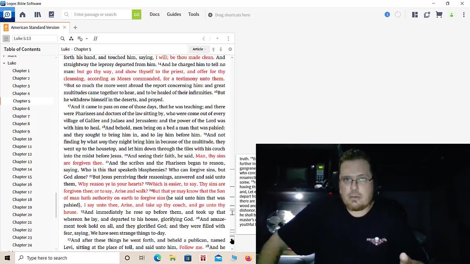Toggle the table of contents hamburger icon
The height and width of the screenshot is (264, 470).
[6, 38]
